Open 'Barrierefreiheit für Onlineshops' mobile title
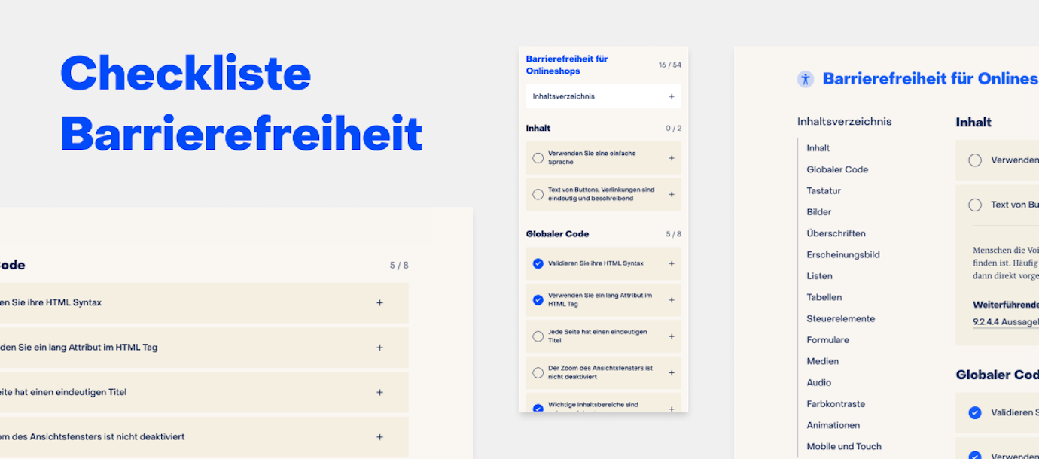 [x=566, y=65]
